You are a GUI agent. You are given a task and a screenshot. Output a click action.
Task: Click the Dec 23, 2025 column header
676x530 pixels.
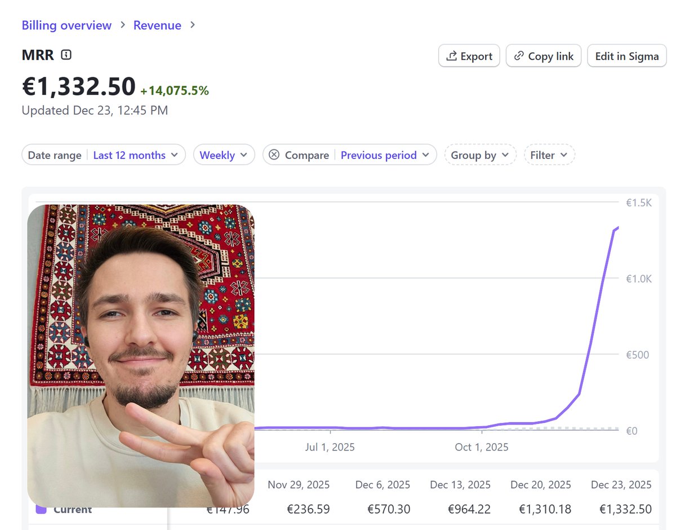point(621,485)
